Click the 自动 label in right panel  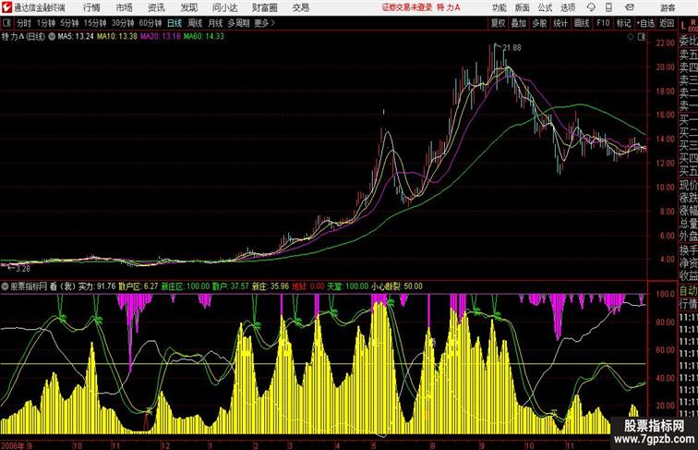(688, 291)
